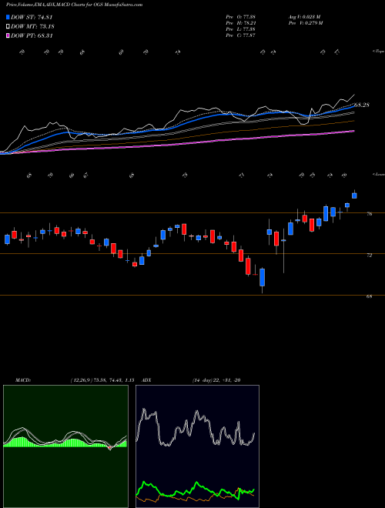Image resolution: width=385 pixels, height=508 pixels.
Task: Click the blue DOW ST legend swatch
Action: tap(8, 17)
